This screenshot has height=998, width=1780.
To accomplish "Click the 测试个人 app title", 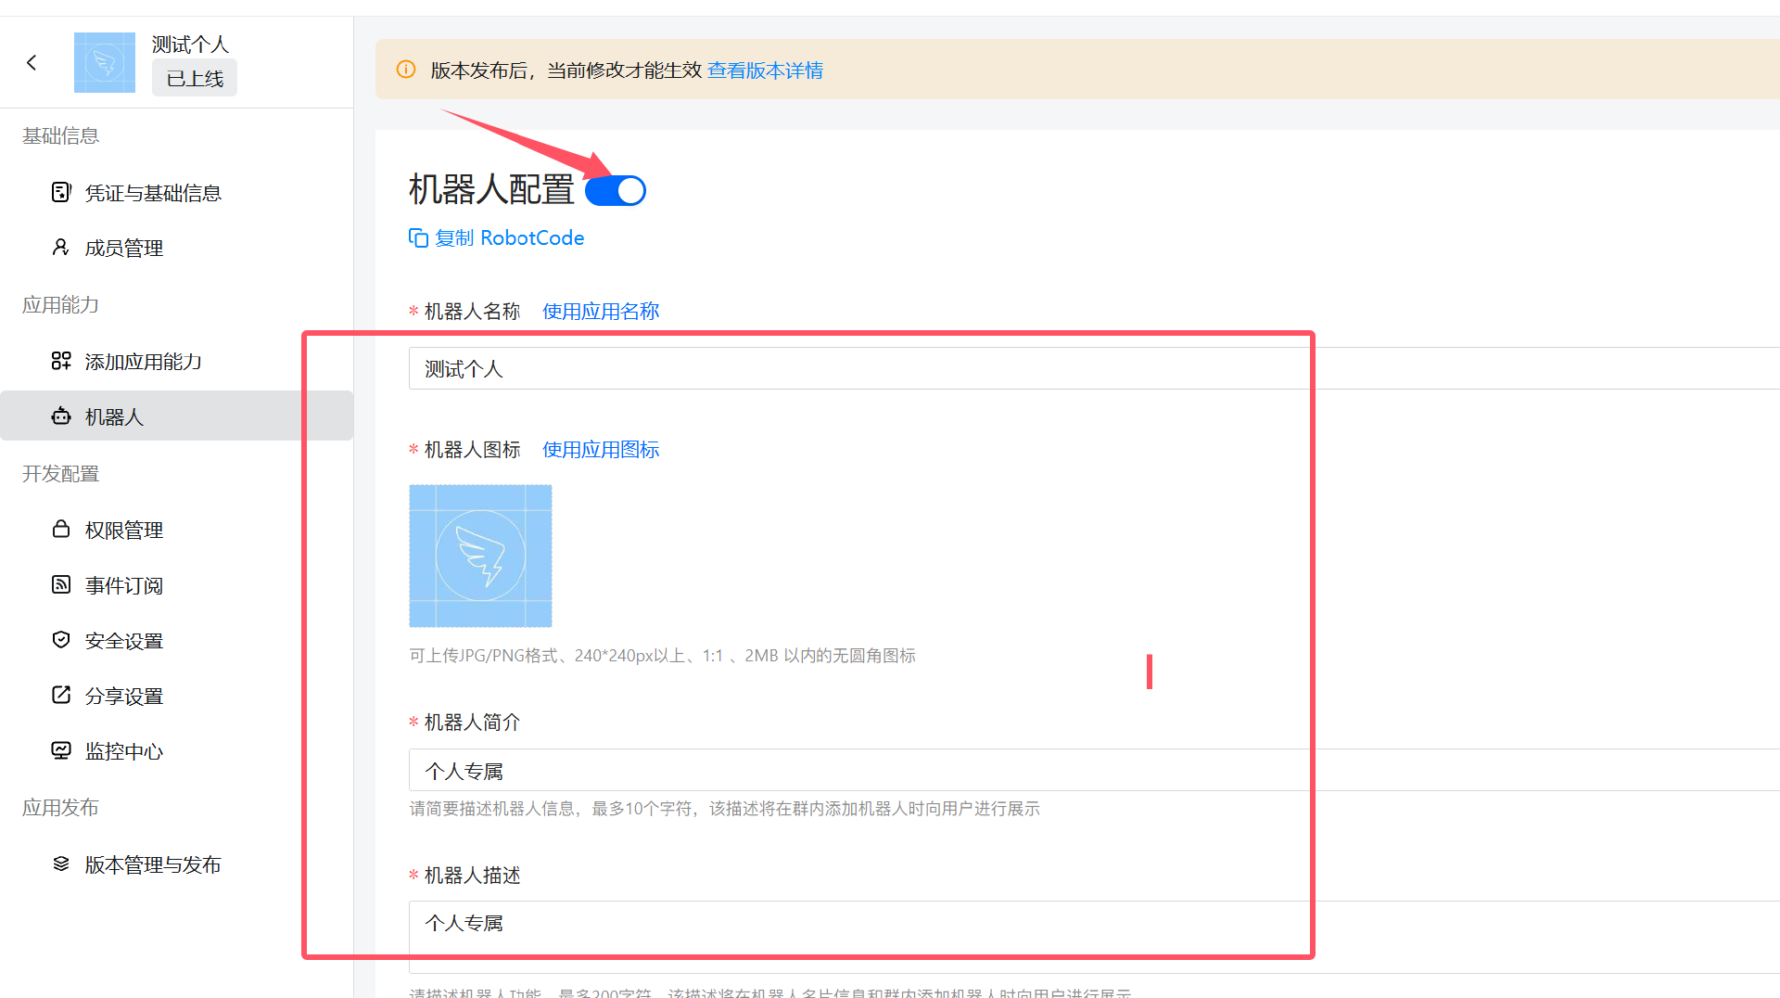I will [190, 45].
